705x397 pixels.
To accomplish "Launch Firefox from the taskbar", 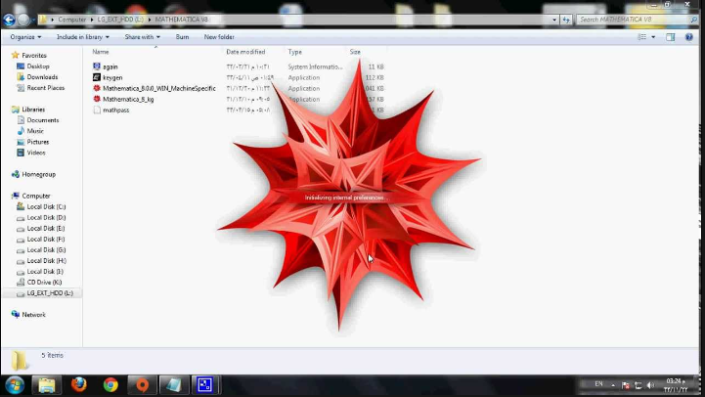I will pyautogui.click(x=78, y=385).
